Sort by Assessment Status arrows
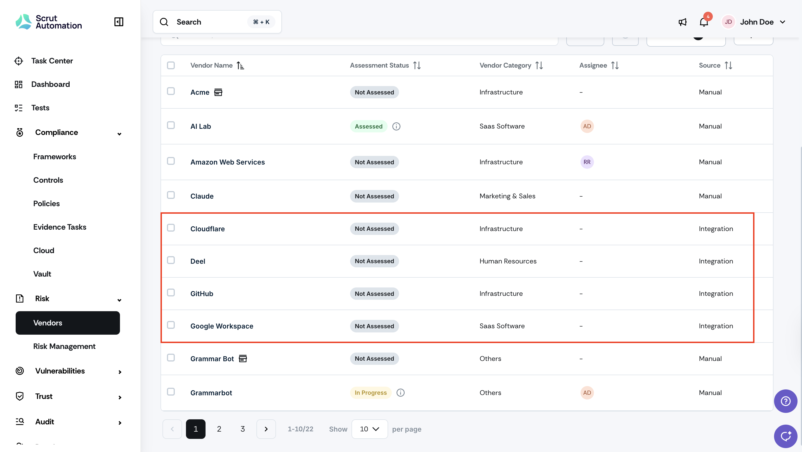Screen dimensions: 802x452 [x=417, y=65]
